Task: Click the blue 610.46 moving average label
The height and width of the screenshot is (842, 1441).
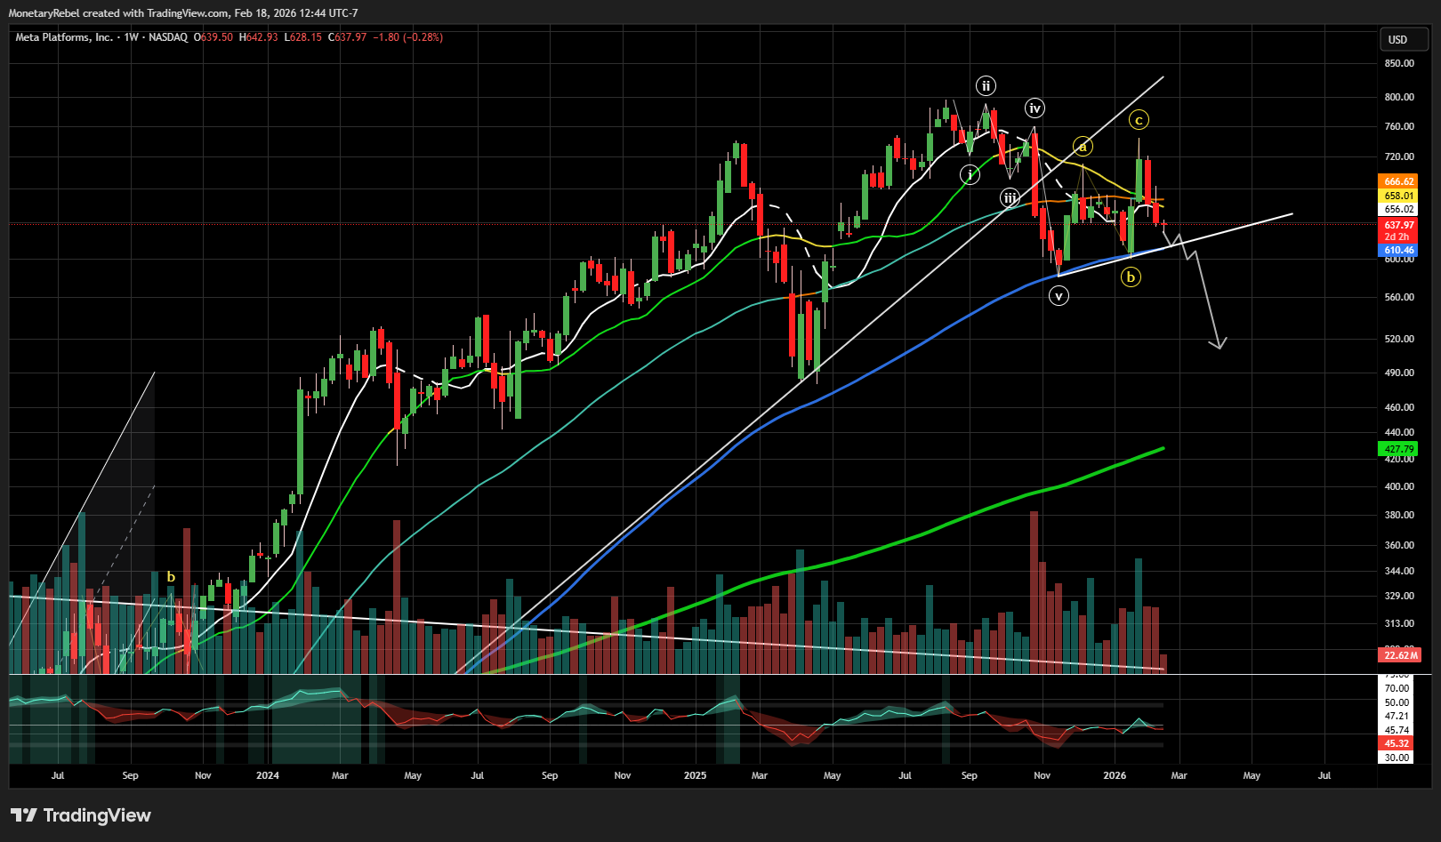Action: click(1399, 251)
